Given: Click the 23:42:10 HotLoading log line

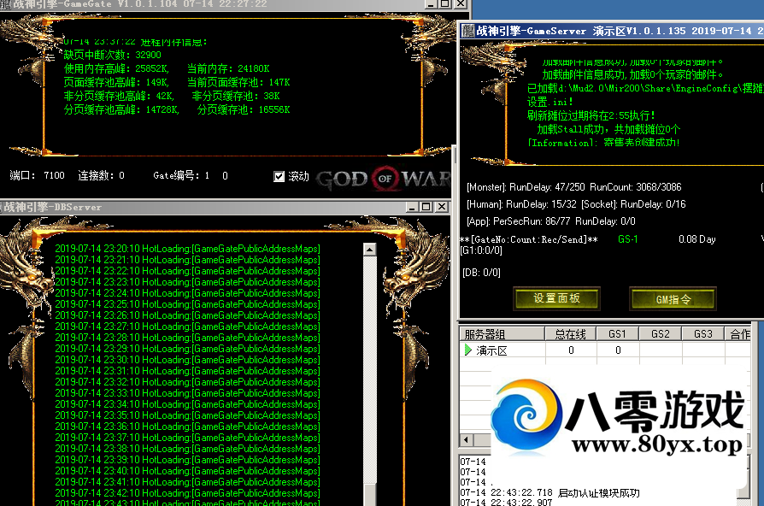Looking at the screenshot, I should (x=188, y=493).
